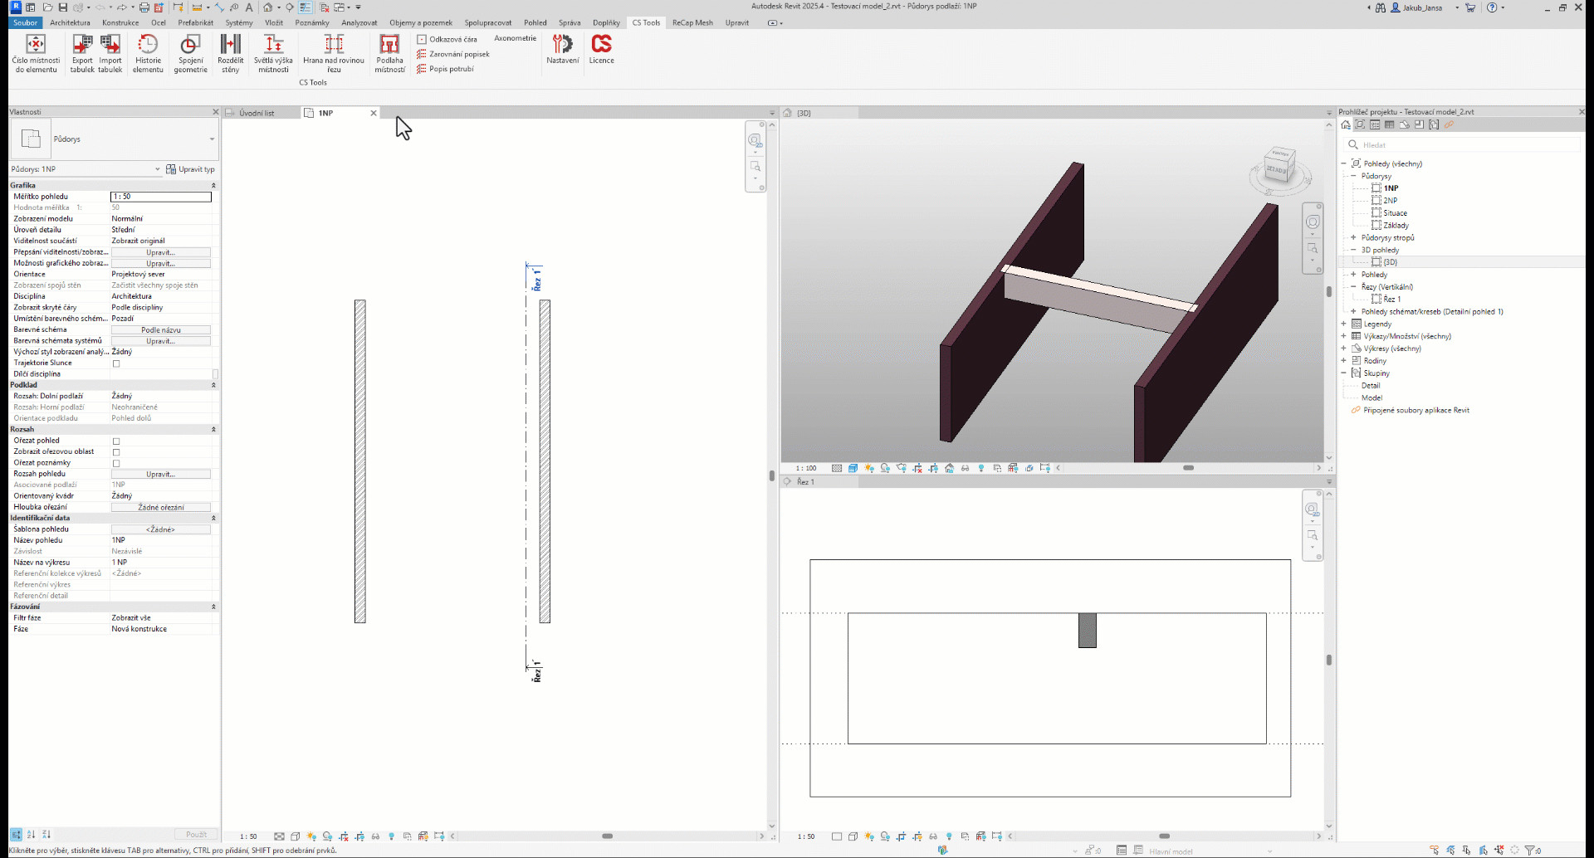This screenshot has height=858, width=1594.
Task: Click Hrana nad rovinou řezu tool
Action: (x=334, y=54)
